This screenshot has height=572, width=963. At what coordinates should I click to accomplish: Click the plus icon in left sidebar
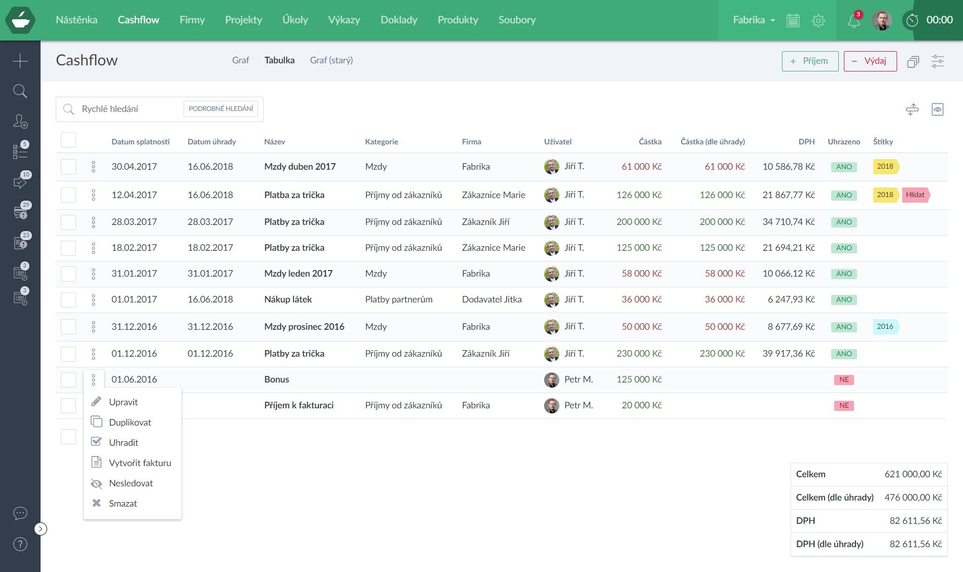pyautogui.click(x=20, y=61)
